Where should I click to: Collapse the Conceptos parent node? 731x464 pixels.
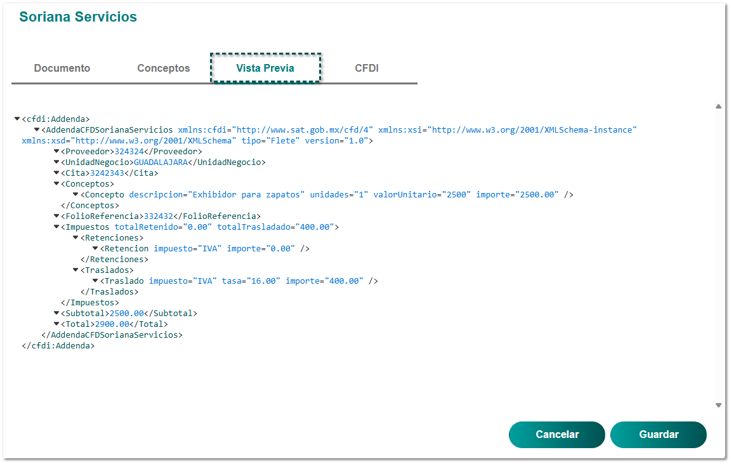(56, 183)
